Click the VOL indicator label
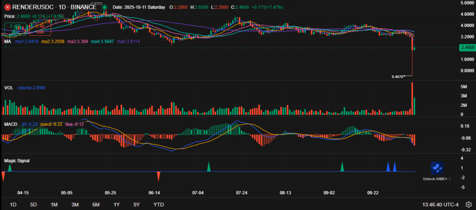The width and height of the screenshot is (476, 210). point(8,87)
